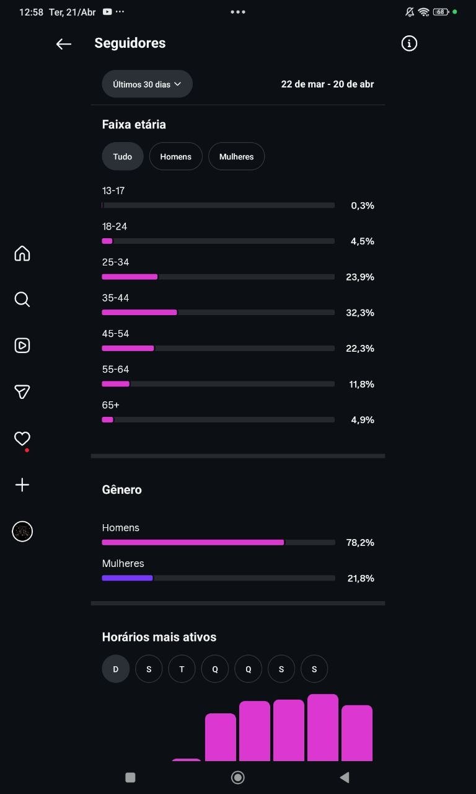This screenshot has width=476, height=794.
Task: Tap the tallest active-hours chart bar
Action: tap(322, 727)
